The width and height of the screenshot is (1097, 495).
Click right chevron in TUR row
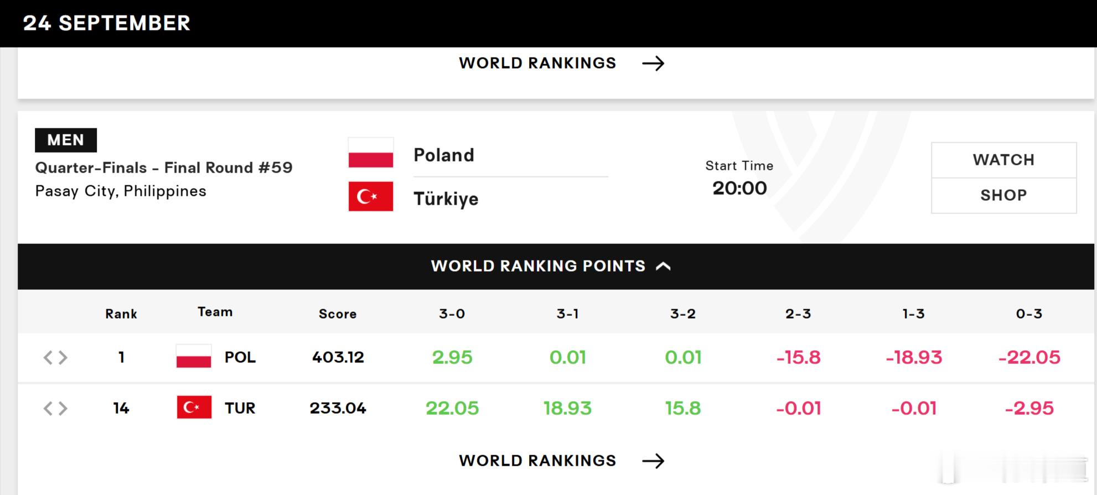63,408
